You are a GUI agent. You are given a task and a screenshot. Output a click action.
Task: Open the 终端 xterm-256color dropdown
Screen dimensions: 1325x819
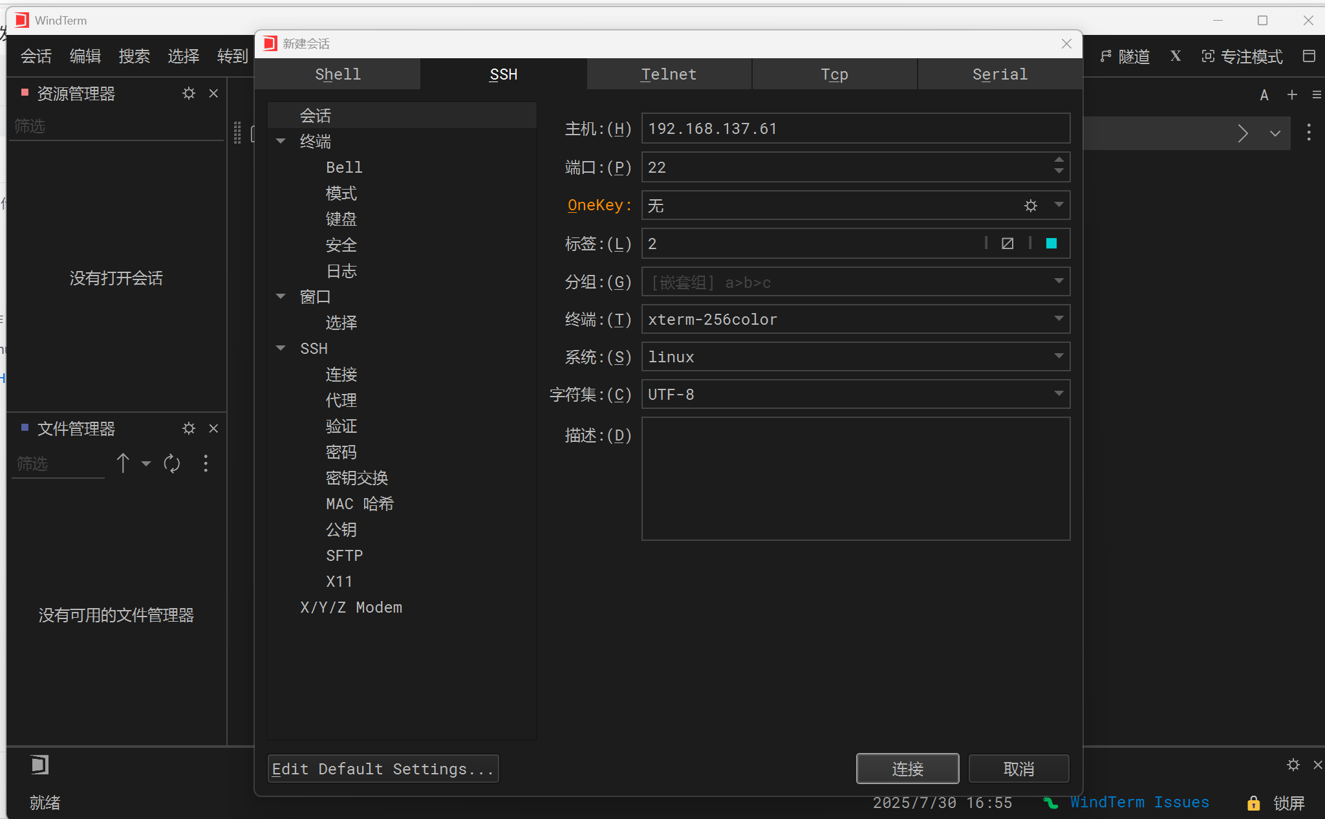point(1058,319)
